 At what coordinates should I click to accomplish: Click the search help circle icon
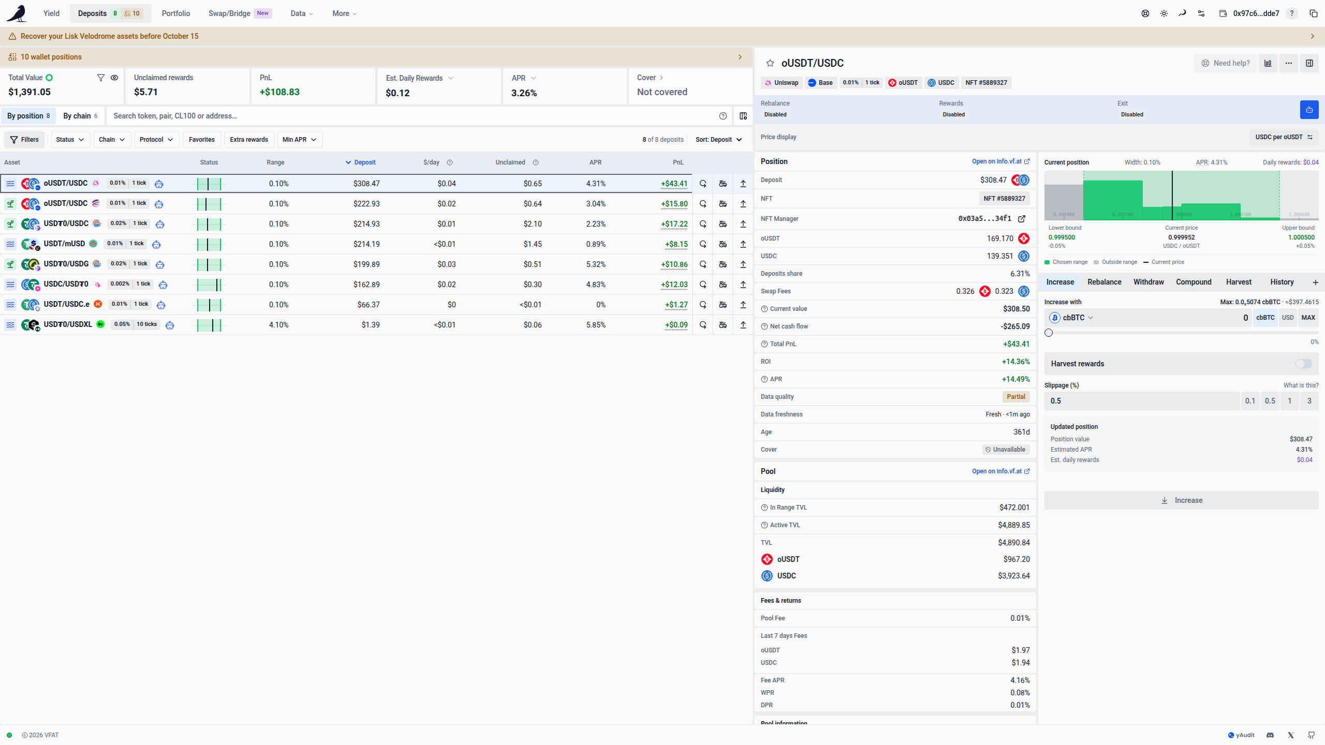[723, 116]
